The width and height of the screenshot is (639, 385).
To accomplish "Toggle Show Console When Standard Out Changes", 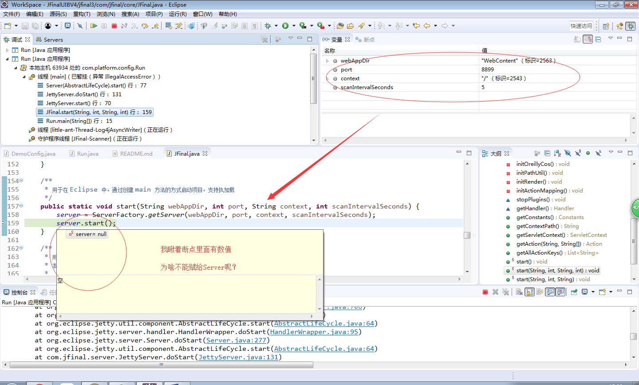I will (x=550, y=292).
